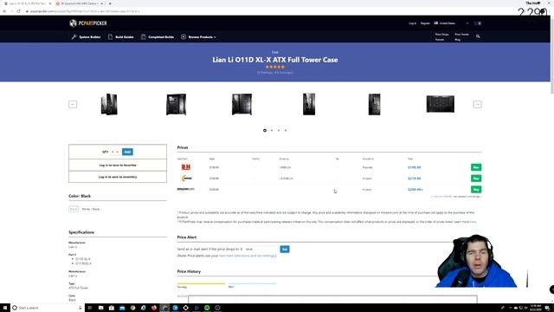Select the fourth carousel page dot
This screenshot has height=312, width=554.
[286, 131]
